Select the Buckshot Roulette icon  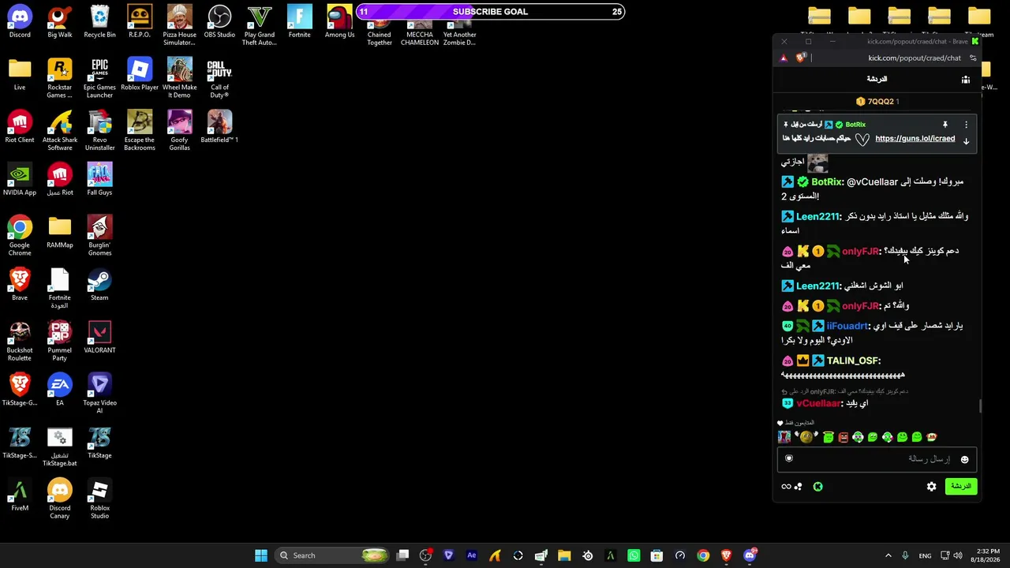[x=20, y=342]
